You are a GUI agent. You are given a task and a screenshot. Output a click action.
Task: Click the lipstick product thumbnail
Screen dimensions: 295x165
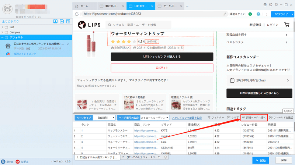[91, 44]
